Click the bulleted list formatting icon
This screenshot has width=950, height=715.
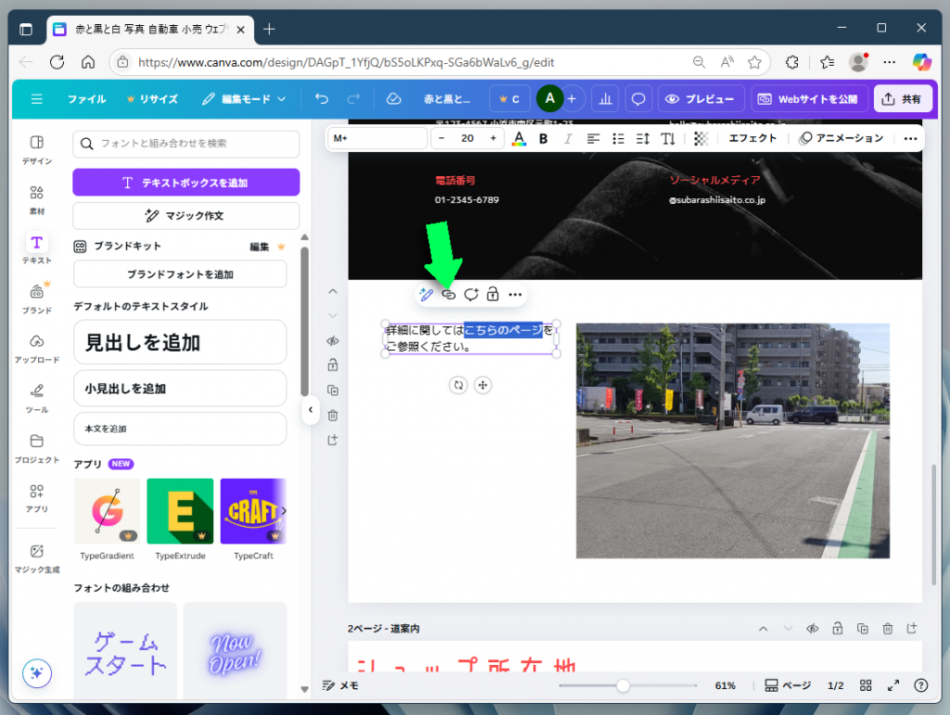click(x=618, y=137)
